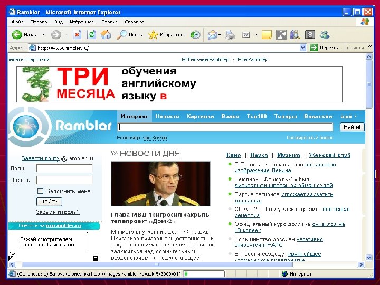Switch to the Видео search tab
The image size is (380, 285).
coord(230,116)
